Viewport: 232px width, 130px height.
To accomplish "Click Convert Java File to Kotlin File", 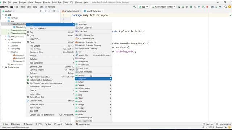I will (x=50, y=115).
